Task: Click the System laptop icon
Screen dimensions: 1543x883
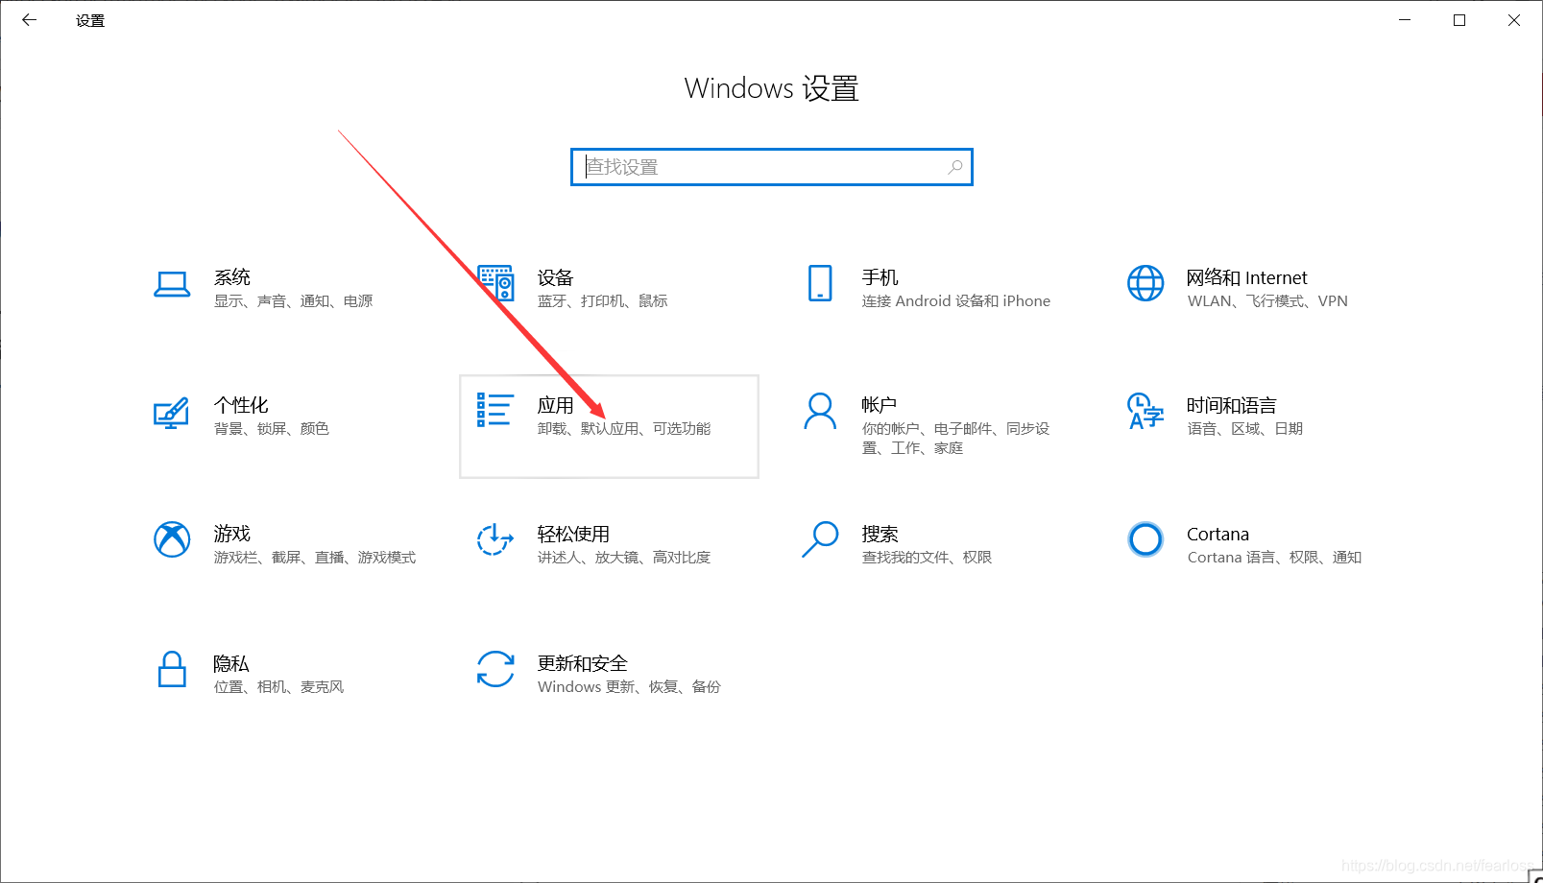Action: [x=172, y=284]
